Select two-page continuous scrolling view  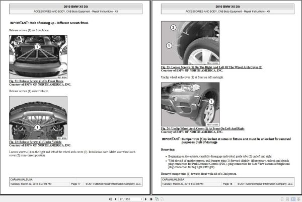[298, 199]
